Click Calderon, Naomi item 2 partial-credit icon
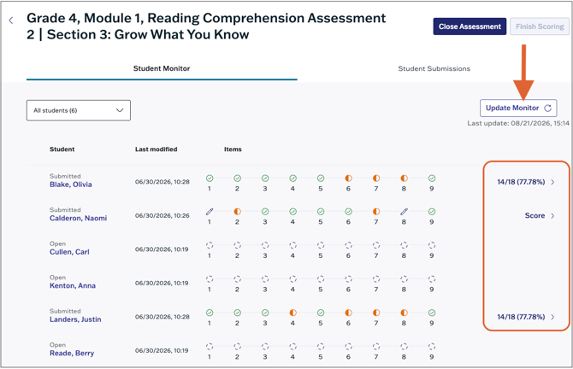This screenshot has height=369, width=573. pyautogui.click(x=237, y=211)
